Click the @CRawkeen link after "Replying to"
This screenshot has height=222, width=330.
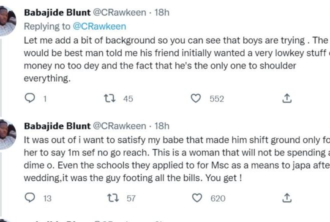[x=100, y=26]
